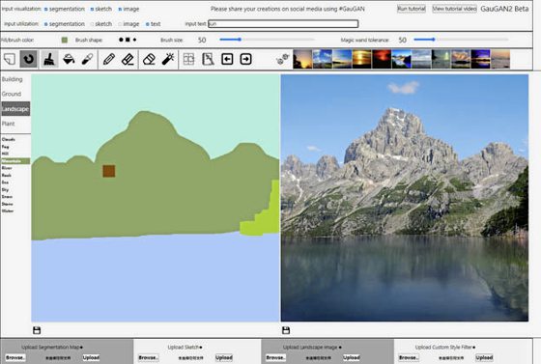Click the fill/brush color green swatch
The image size is (541, 364).
click(65, 40)
